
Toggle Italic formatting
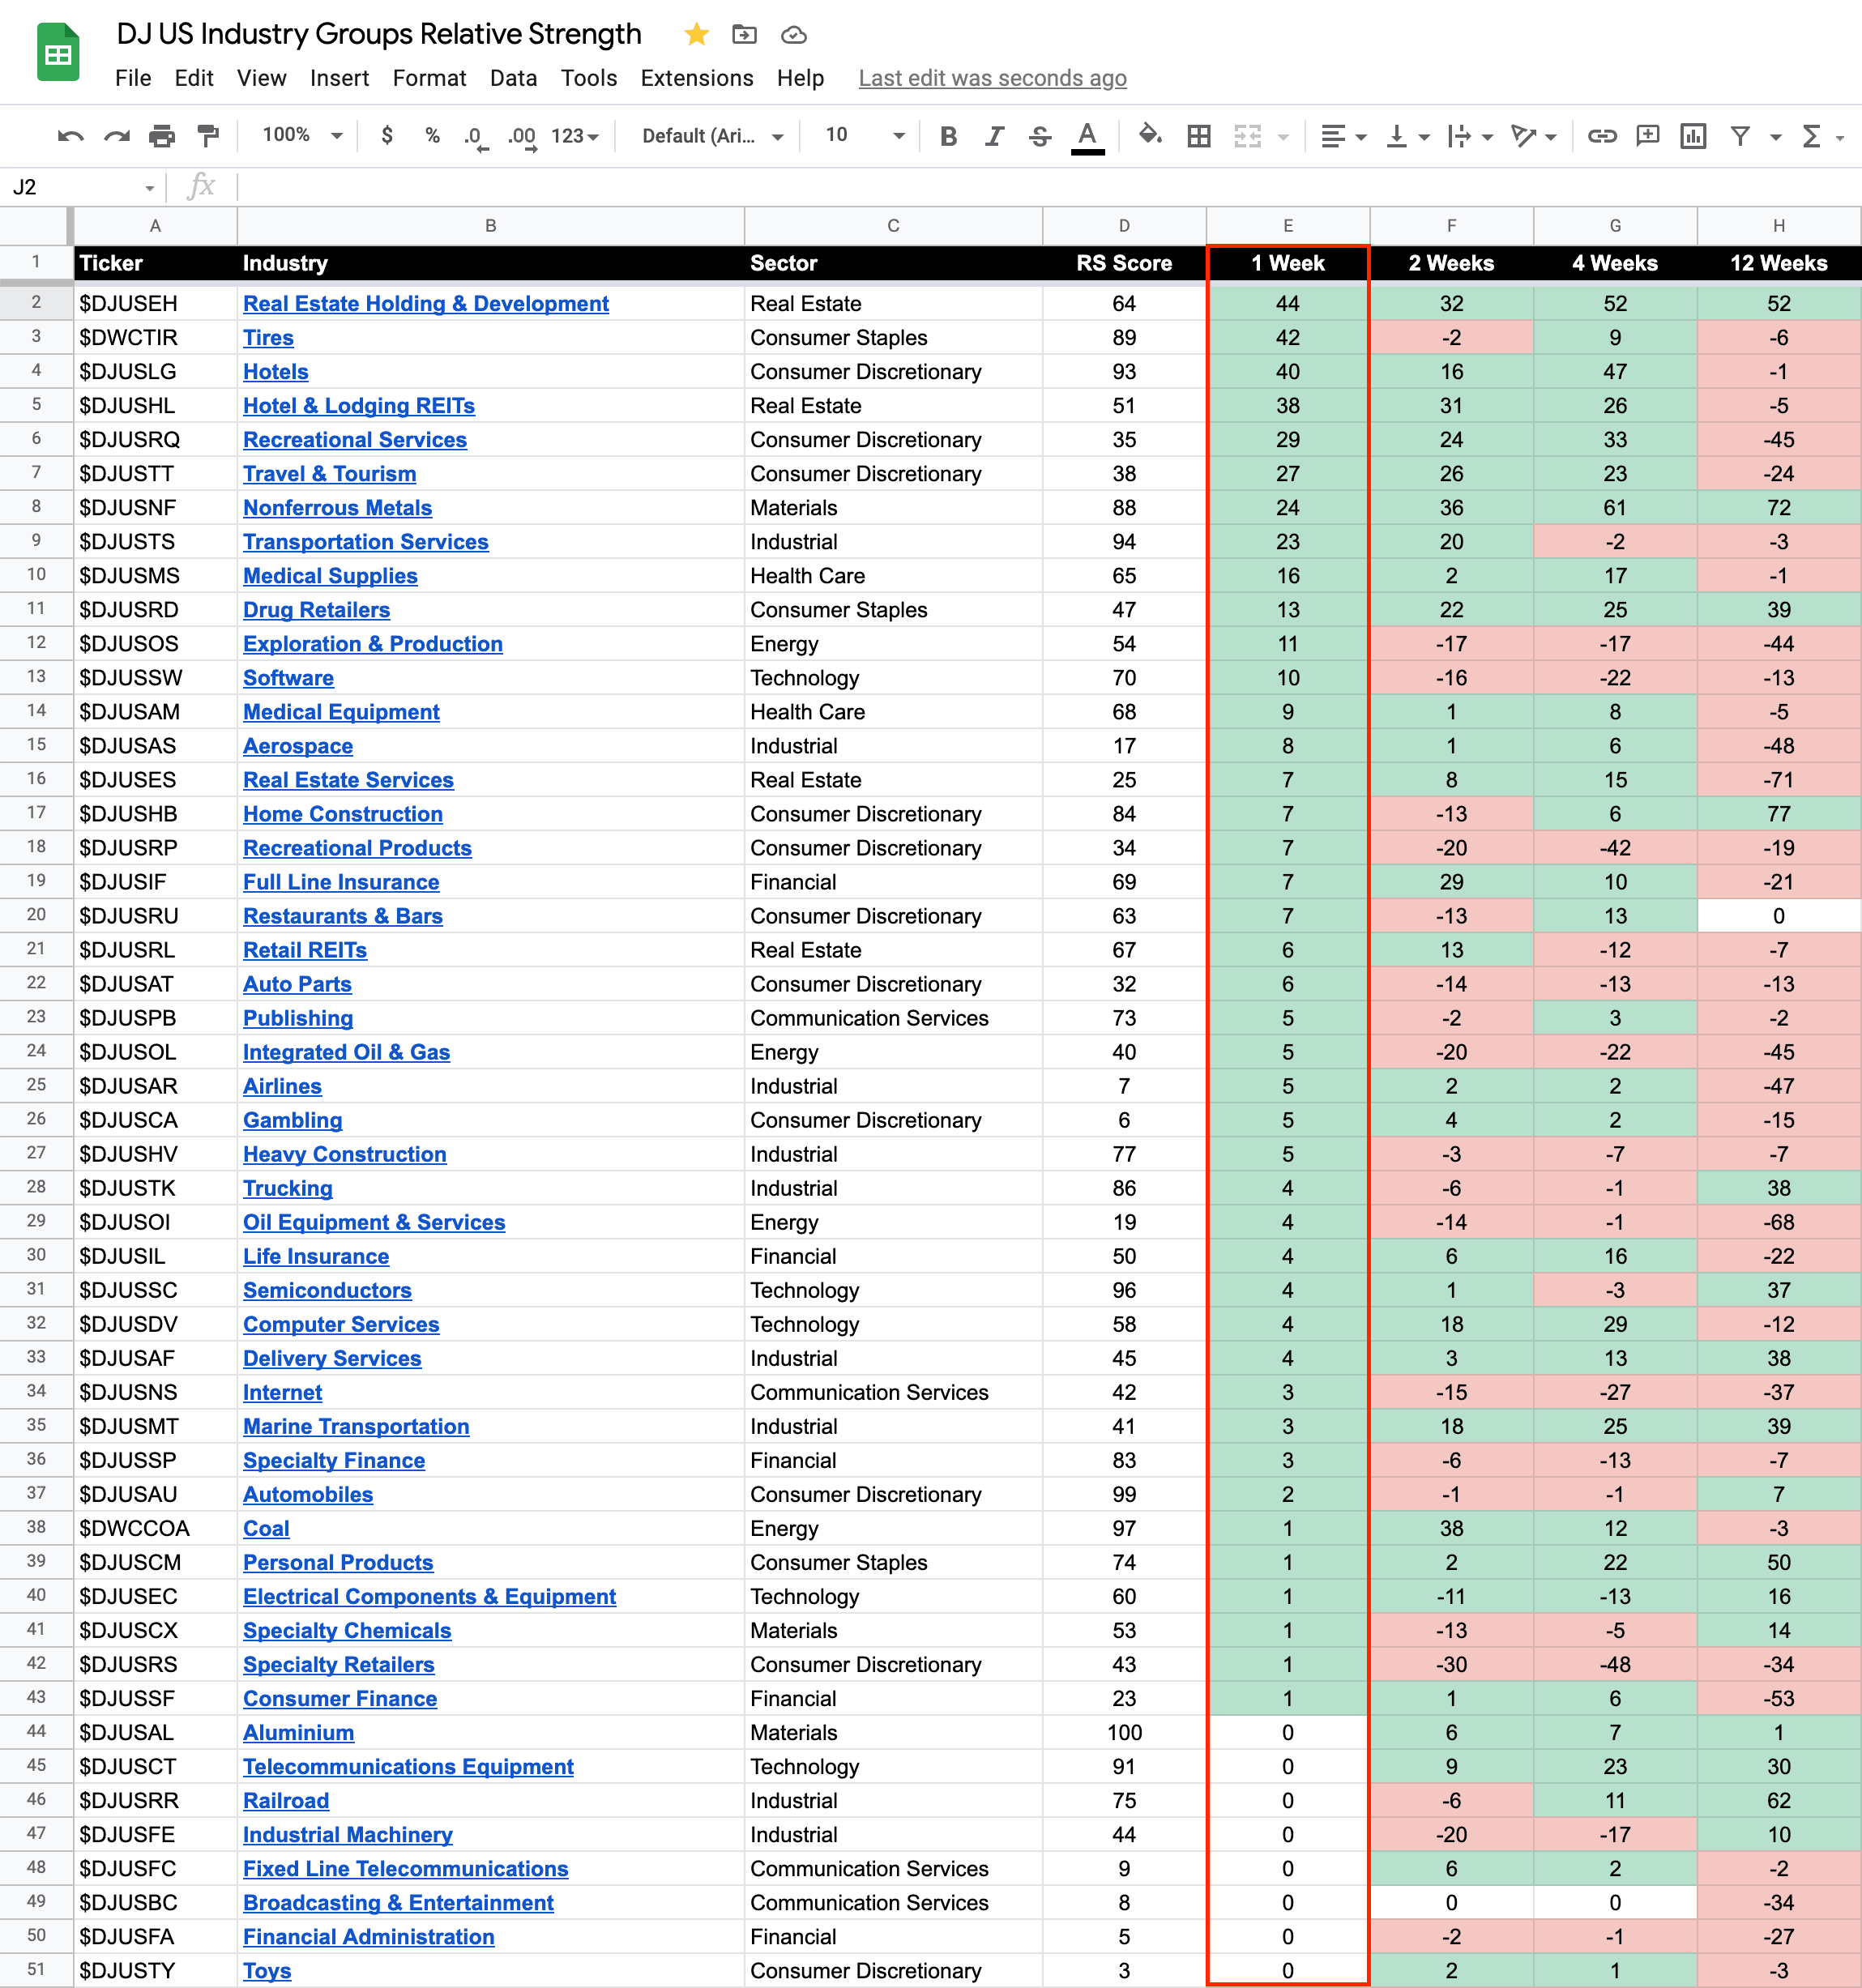point(994,136)
